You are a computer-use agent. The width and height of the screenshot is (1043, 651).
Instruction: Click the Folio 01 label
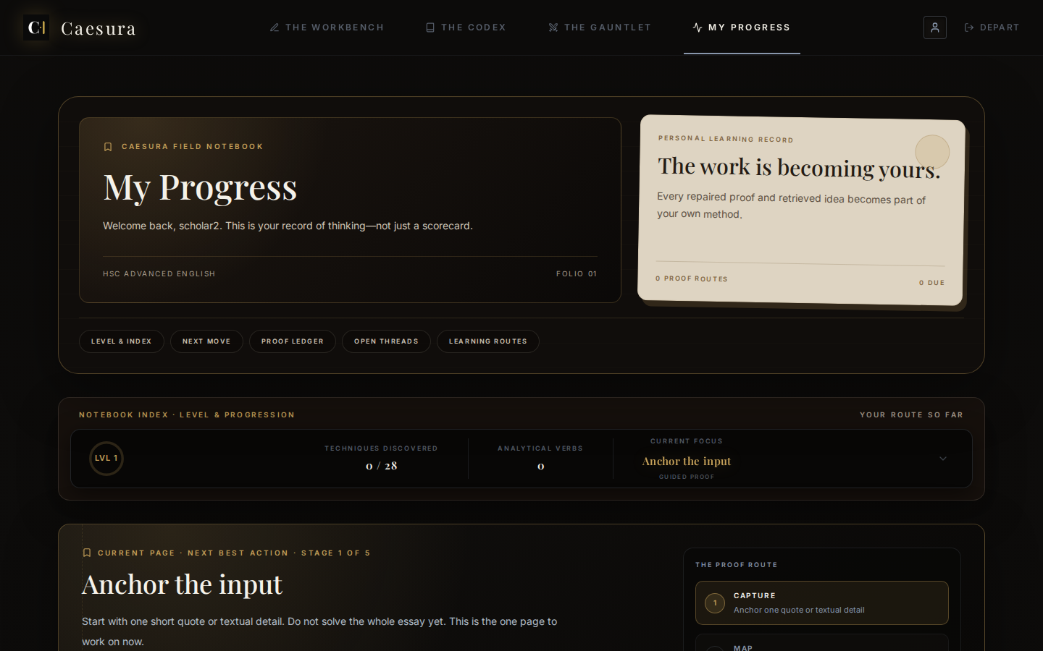point(577,273)
